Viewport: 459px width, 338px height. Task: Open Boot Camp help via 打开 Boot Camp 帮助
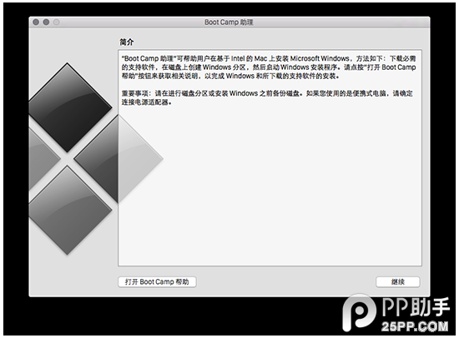[157, 282]
